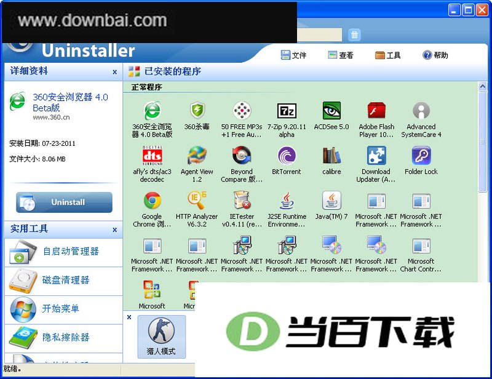Open 磁盘清理器 disk cleaner tool
492x379 pixels.
click(x=63, y=281)
